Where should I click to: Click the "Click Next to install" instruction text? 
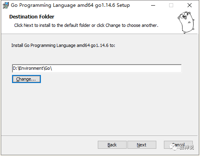tap(86, 25)
